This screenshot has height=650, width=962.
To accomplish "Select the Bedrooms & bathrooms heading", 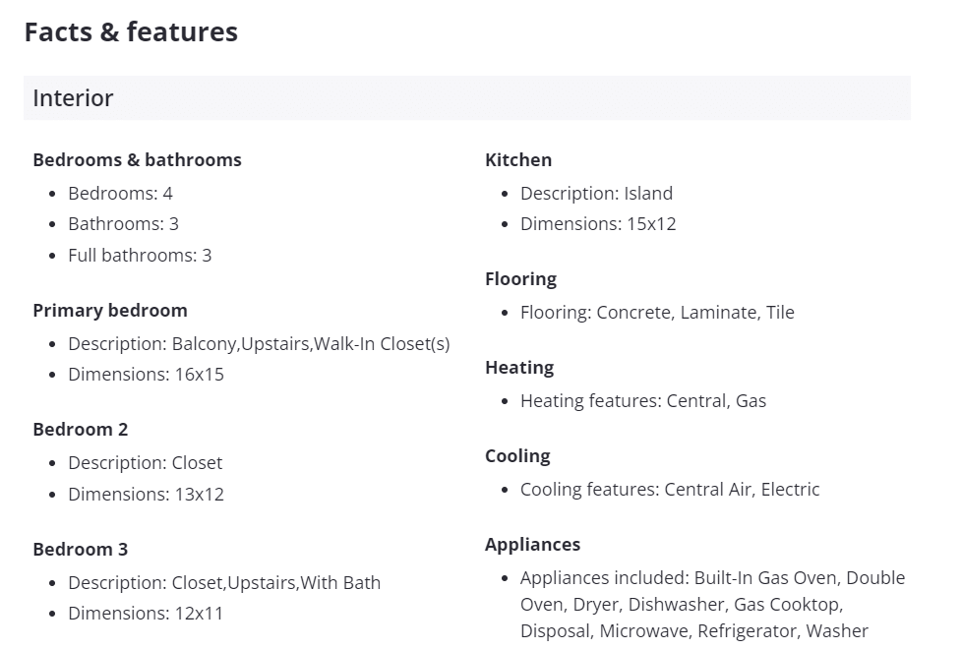I will [137, 159].
